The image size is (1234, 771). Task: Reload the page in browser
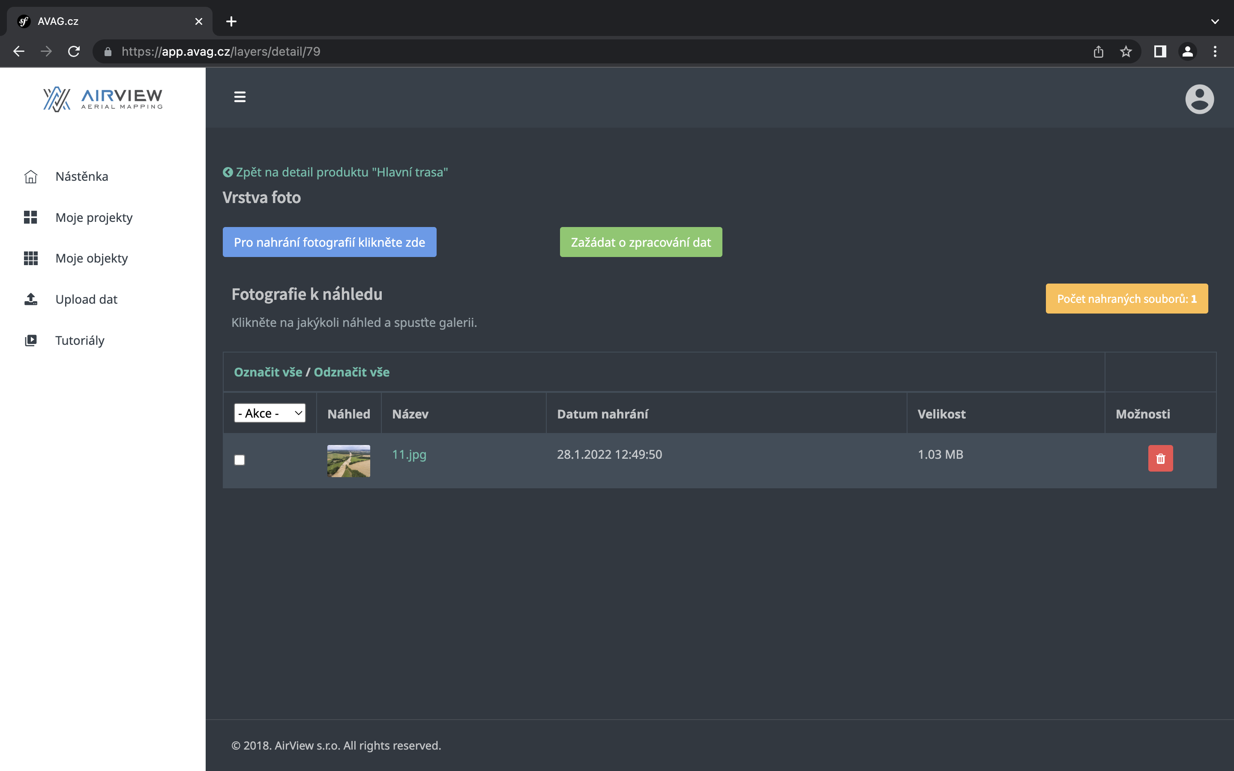tap(74, 51)
